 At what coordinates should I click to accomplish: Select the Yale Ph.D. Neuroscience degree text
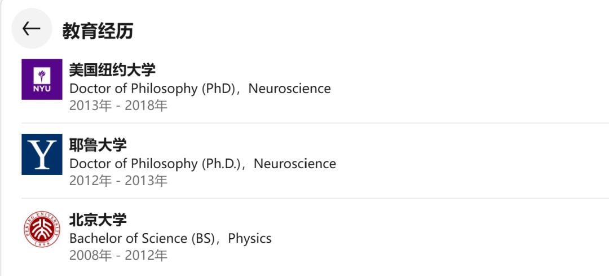(202, 164)
